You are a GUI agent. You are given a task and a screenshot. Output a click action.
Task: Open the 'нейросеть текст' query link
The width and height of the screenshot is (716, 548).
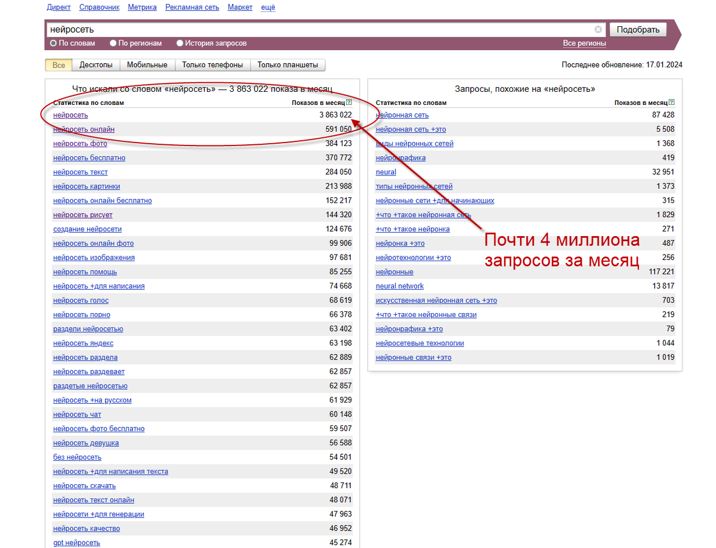(x=81, y=172)
